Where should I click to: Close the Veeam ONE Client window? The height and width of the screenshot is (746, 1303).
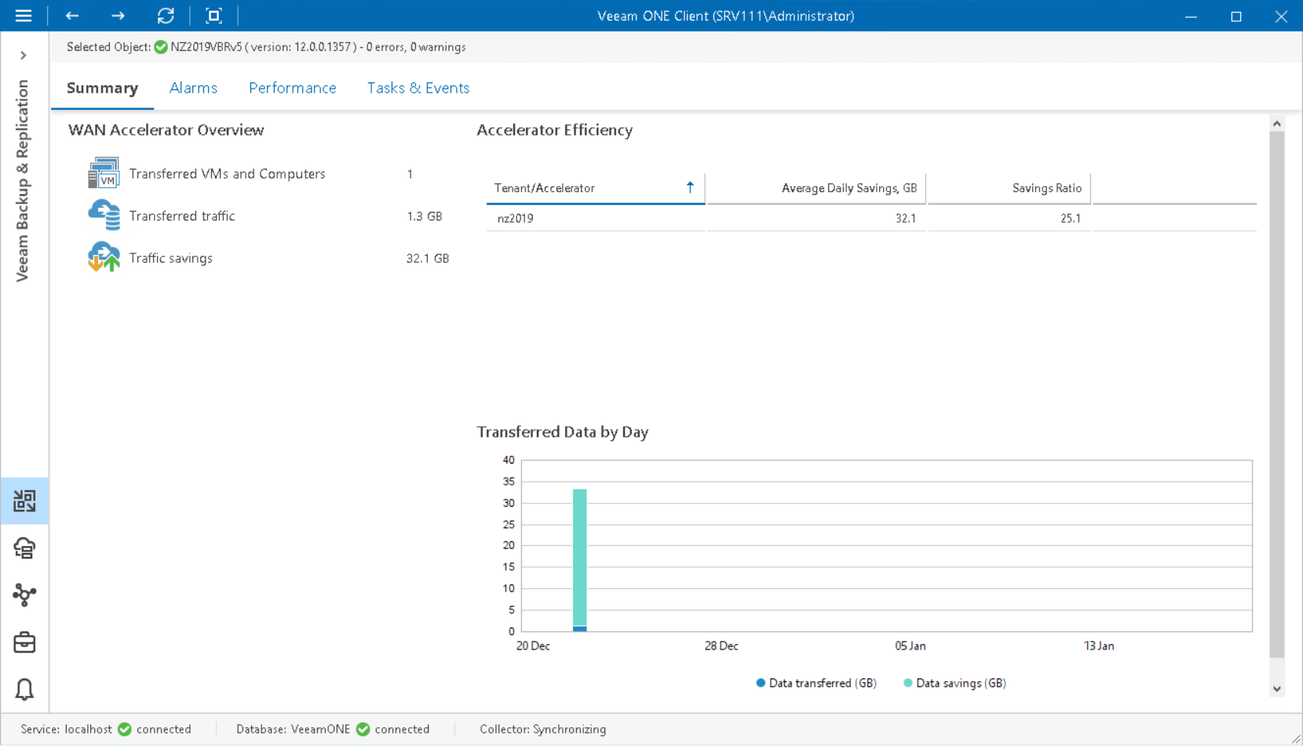1281,16
